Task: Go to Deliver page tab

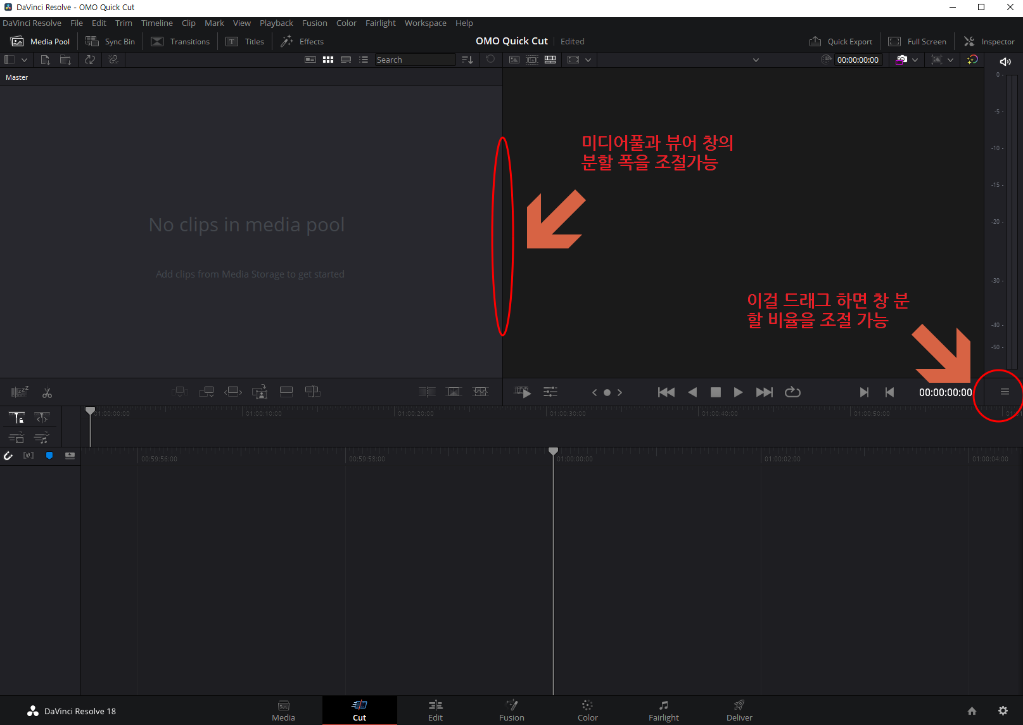Action: [739, 710]
